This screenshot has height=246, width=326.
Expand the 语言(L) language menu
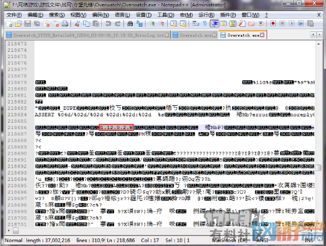(122, 15)
